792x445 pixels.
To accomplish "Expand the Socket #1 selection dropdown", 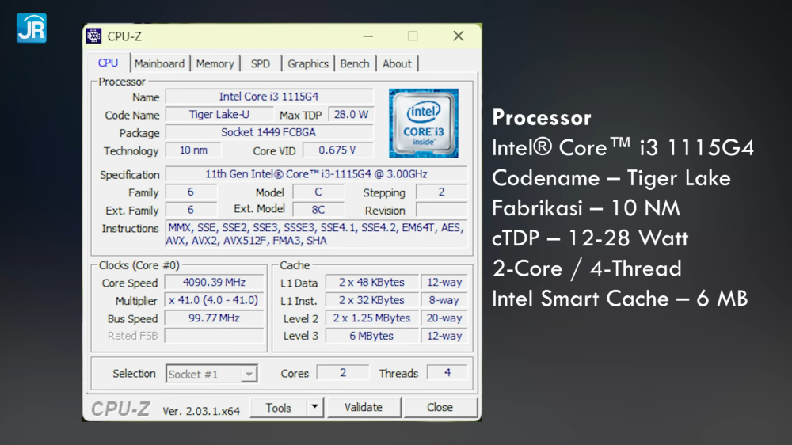I will [x=249, y=374].
